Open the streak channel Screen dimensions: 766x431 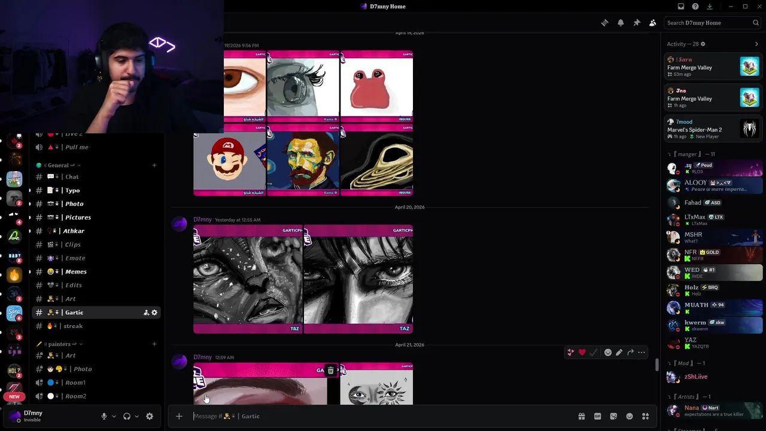pos(96,326)
